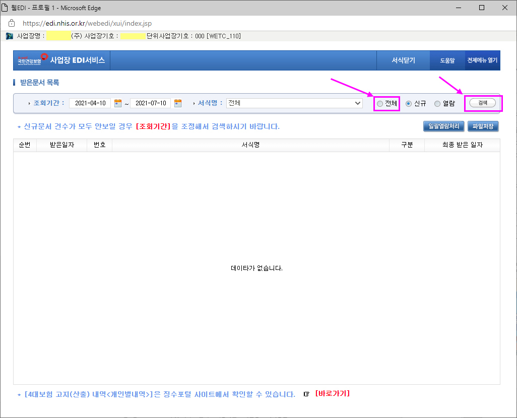Click the 데이타가 없습니다 message
Image resolution: width=517 pixels, height=418 pixels.
pos(256,268)
